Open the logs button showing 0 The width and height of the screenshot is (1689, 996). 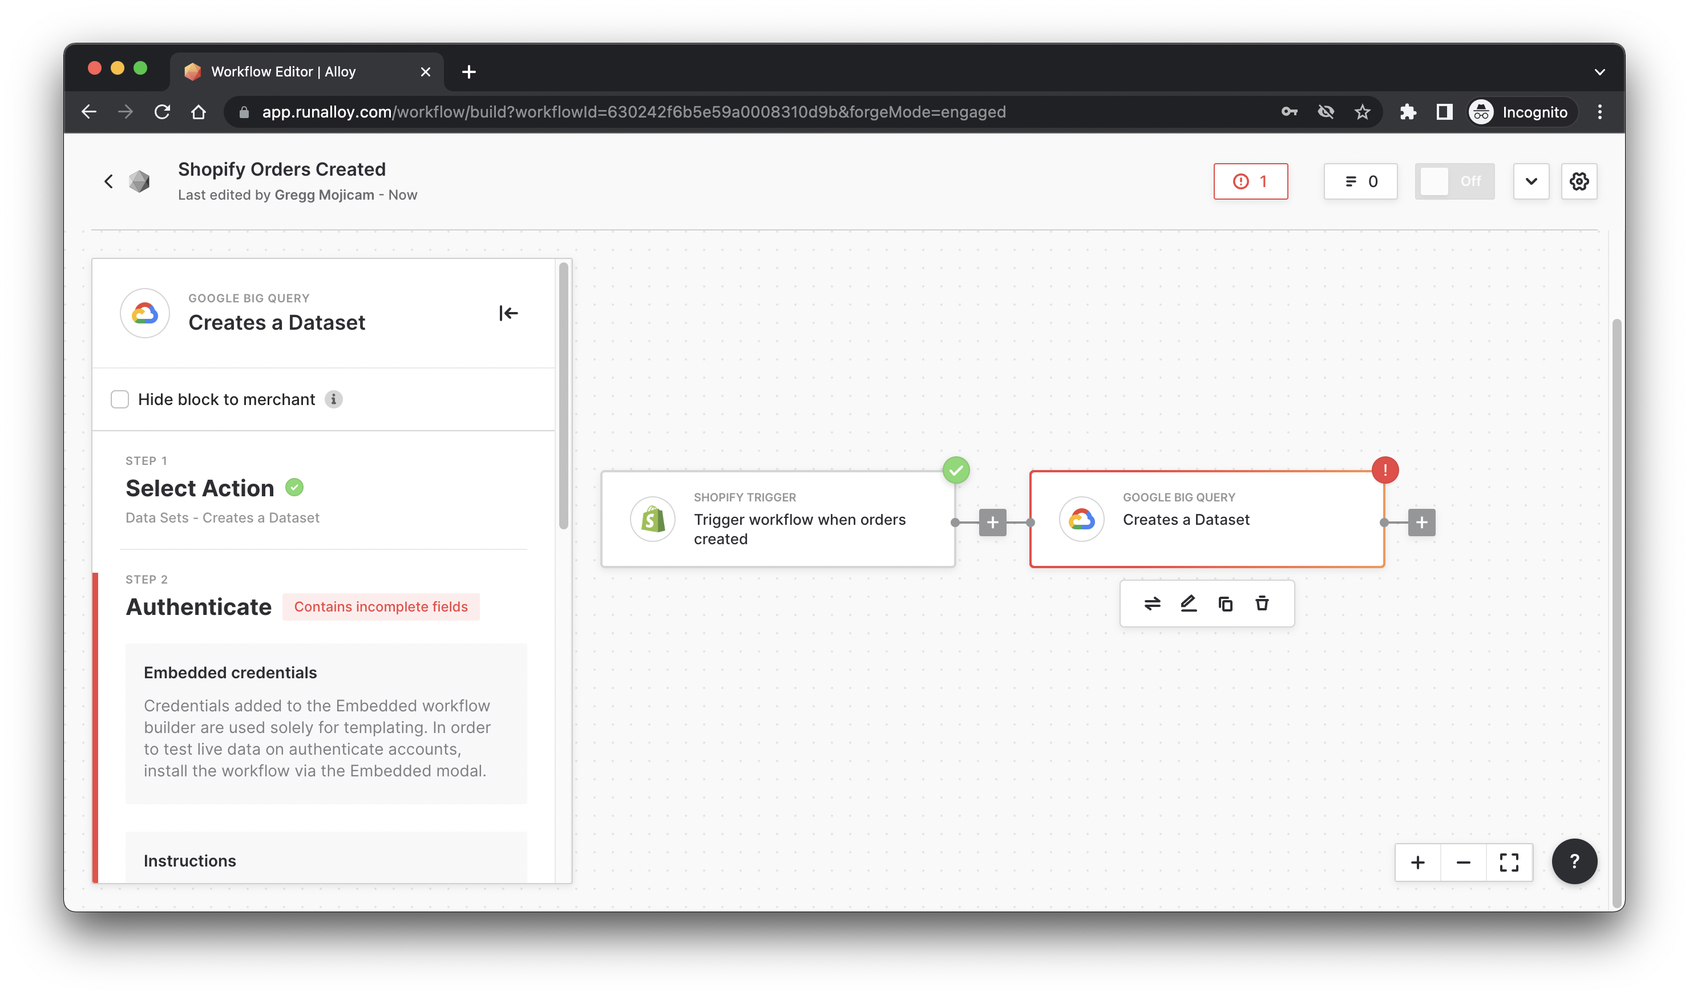[x=1360, y=181]
